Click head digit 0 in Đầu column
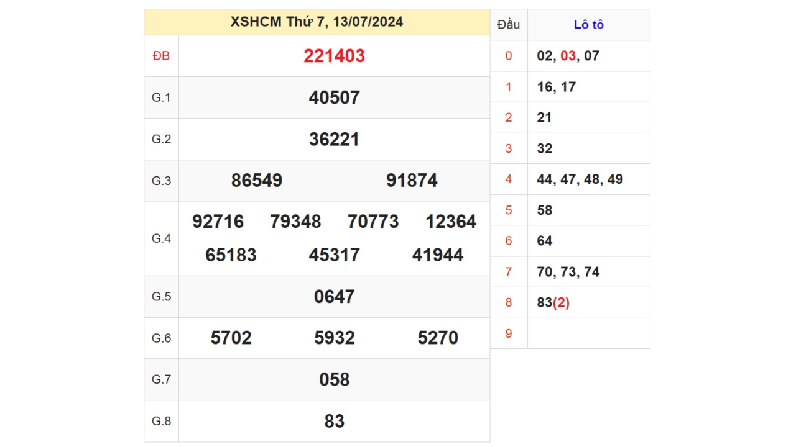796x447 pixels. click(x=509, y=56)
